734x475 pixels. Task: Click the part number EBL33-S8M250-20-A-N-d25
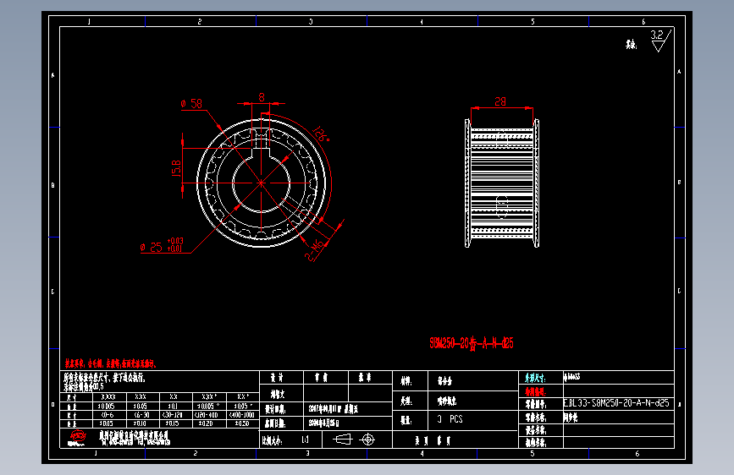click(x=616, y=403)
